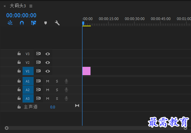Viewport: 191px width, 133px height.
Task: Toggle A1 track targeting
Action: click(28, 81)
